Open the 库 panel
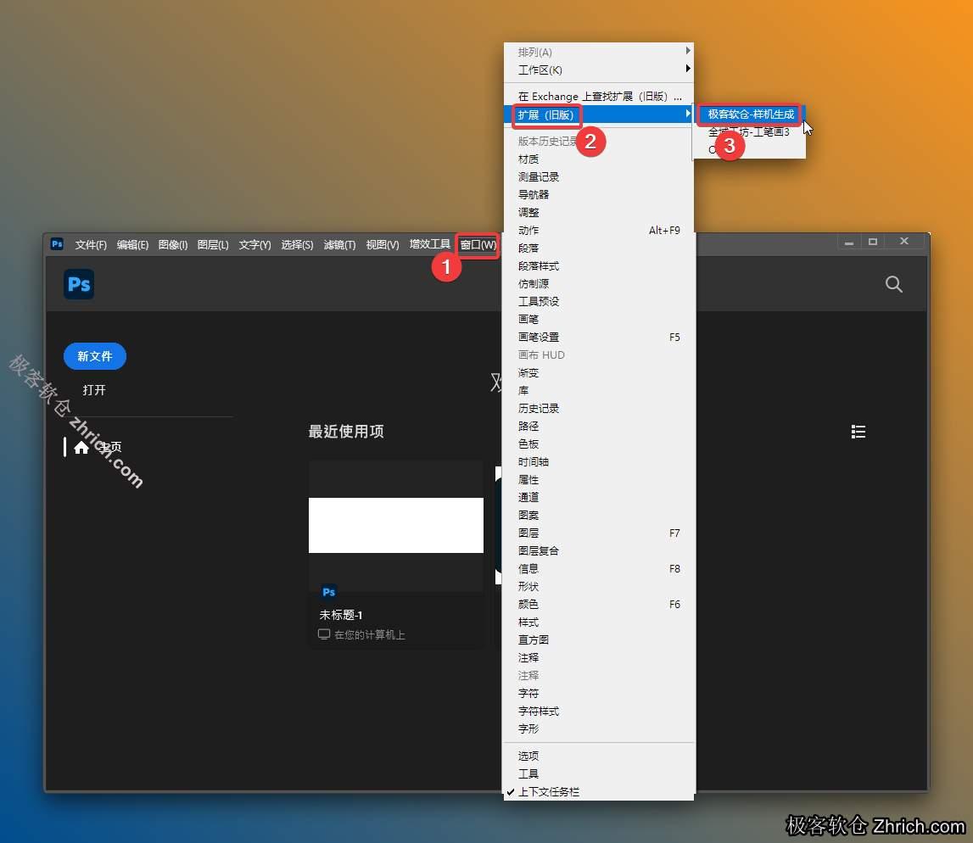The width and height of the screenshot is (973, 843). 599,391
